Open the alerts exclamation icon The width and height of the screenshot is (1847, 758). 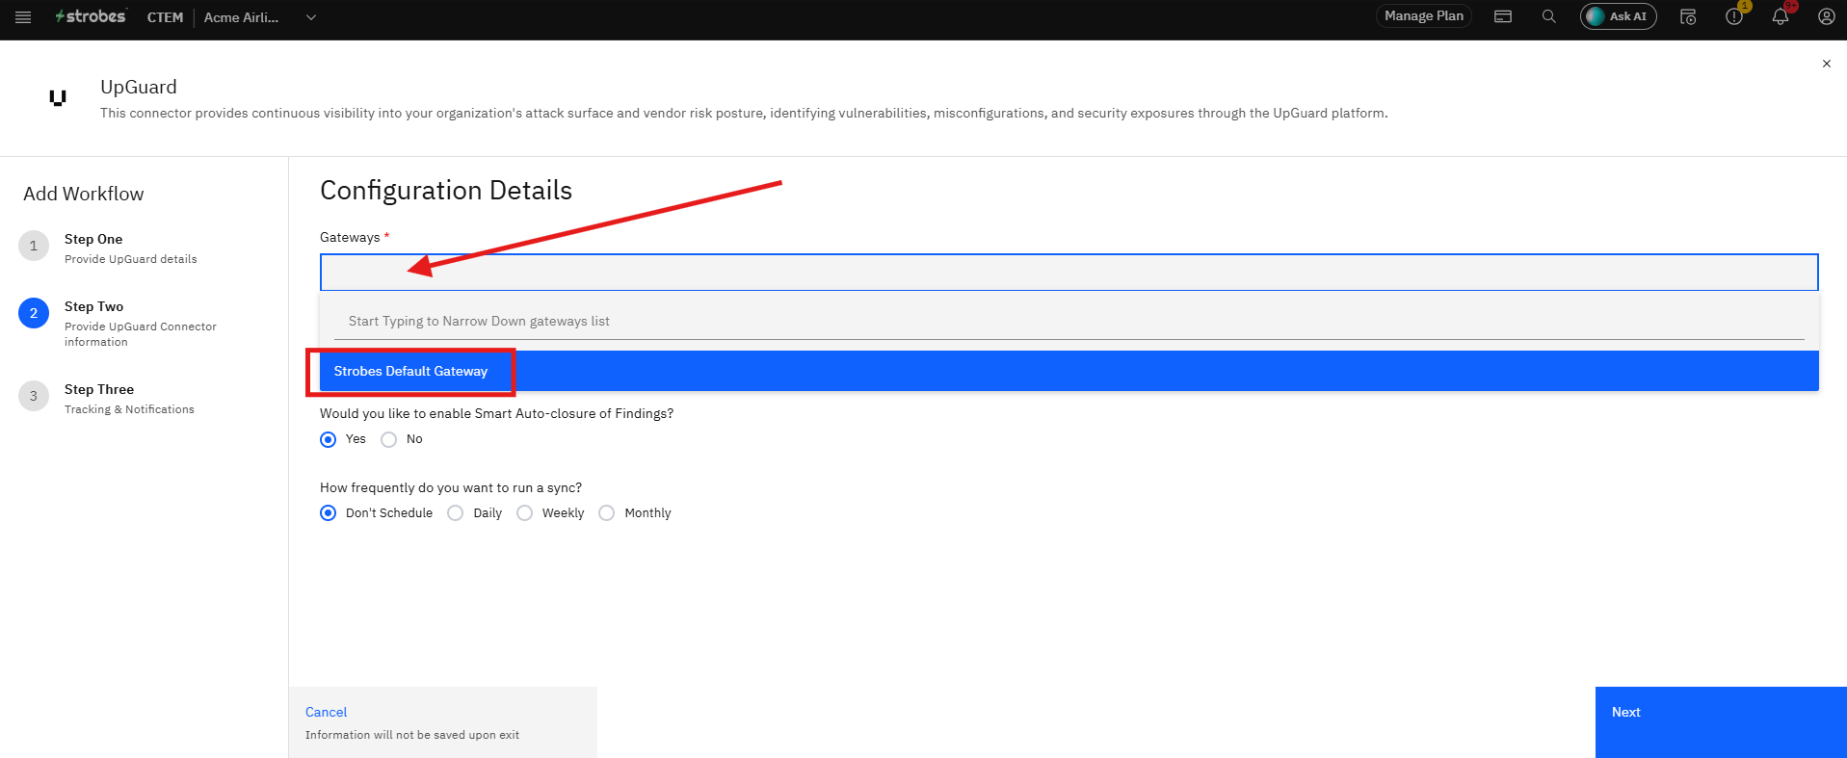tap(1734, 16)
